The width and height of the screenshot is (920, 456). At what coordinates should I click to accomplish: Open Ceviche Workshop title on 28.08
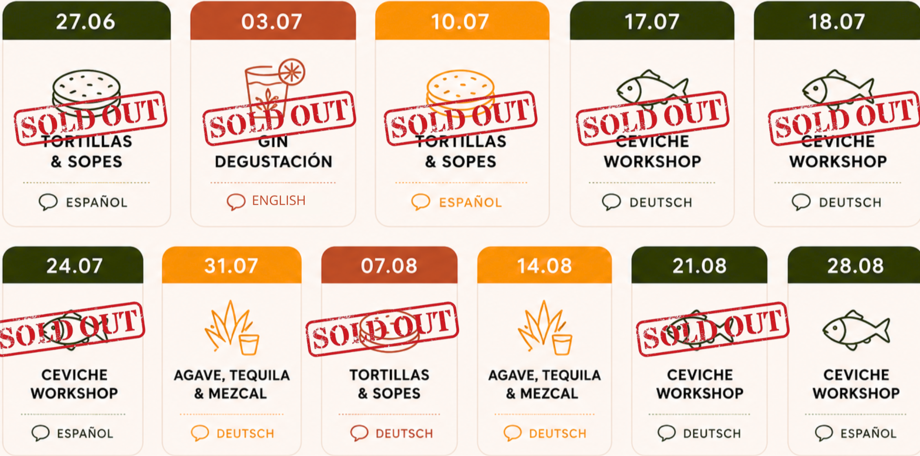coord(856,384)
